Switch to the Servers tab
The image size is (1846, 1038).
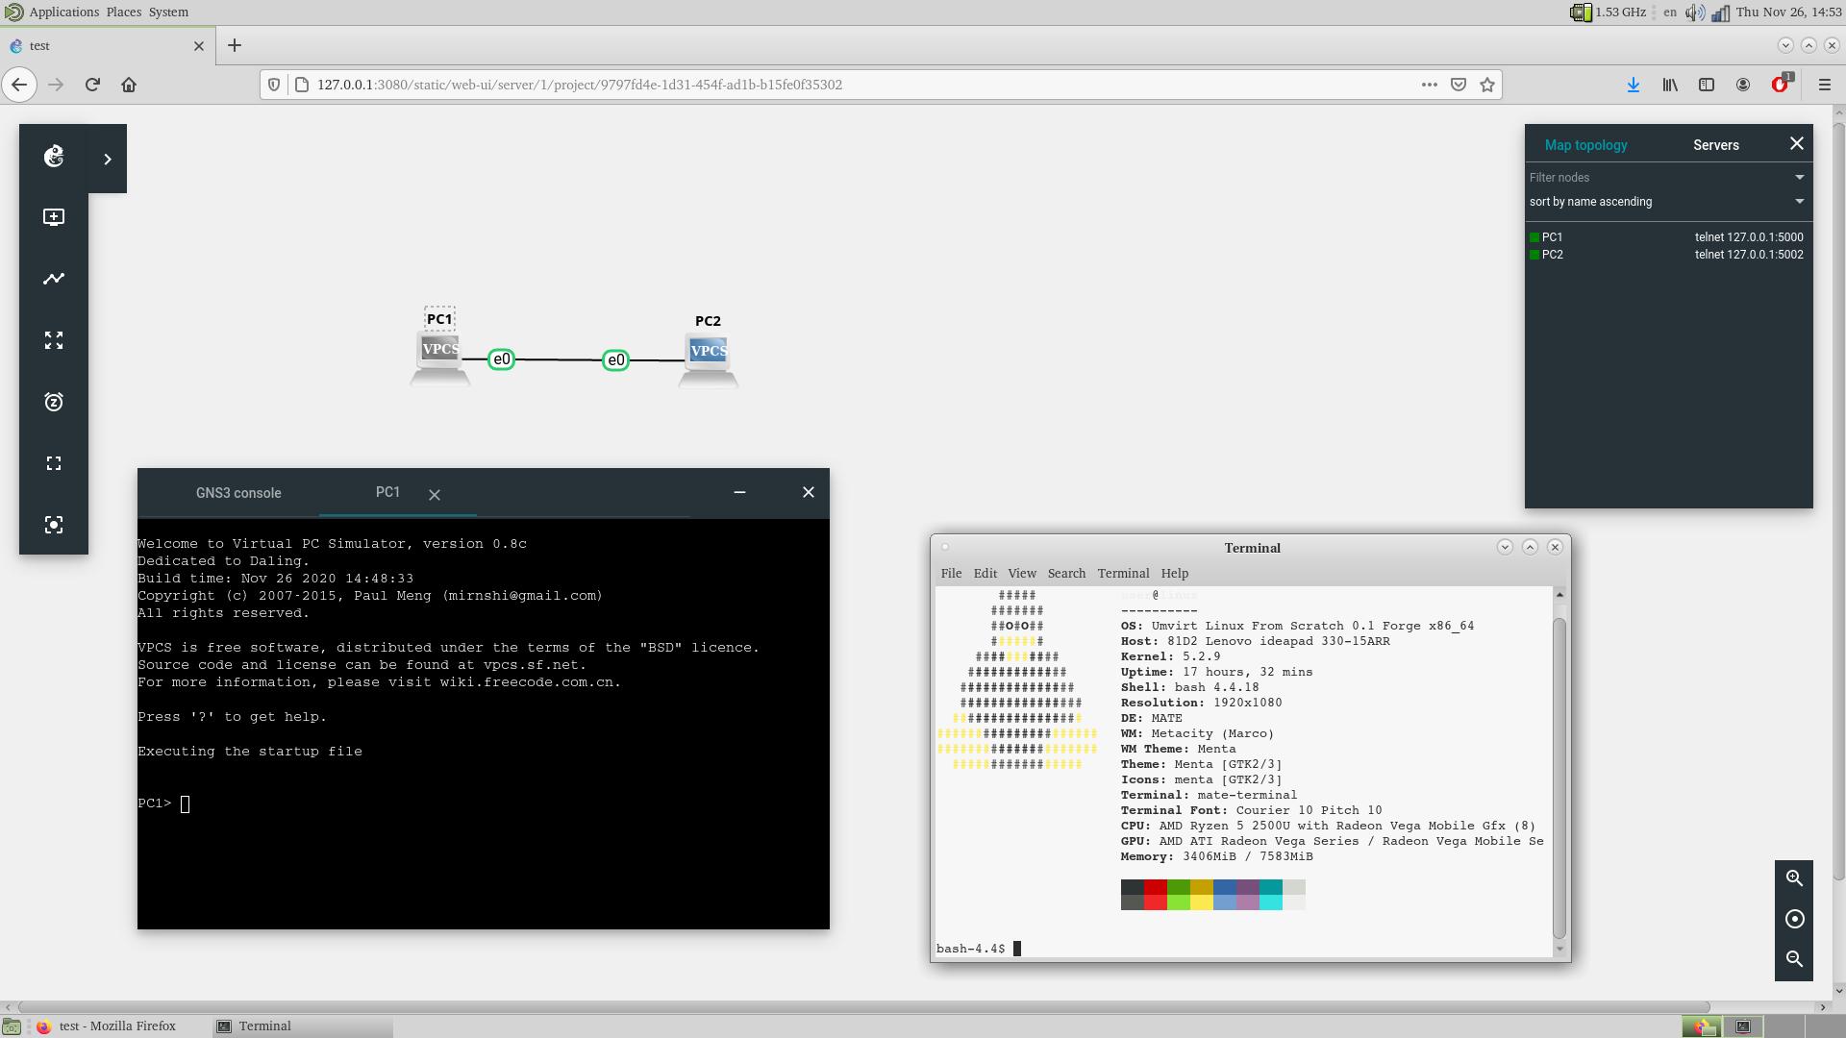pyautogui.click(x=1715, y=145)
